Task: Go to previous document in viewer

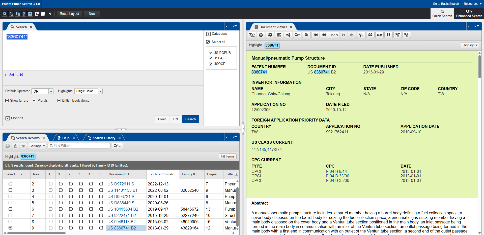Action: [x=324, y=35]
